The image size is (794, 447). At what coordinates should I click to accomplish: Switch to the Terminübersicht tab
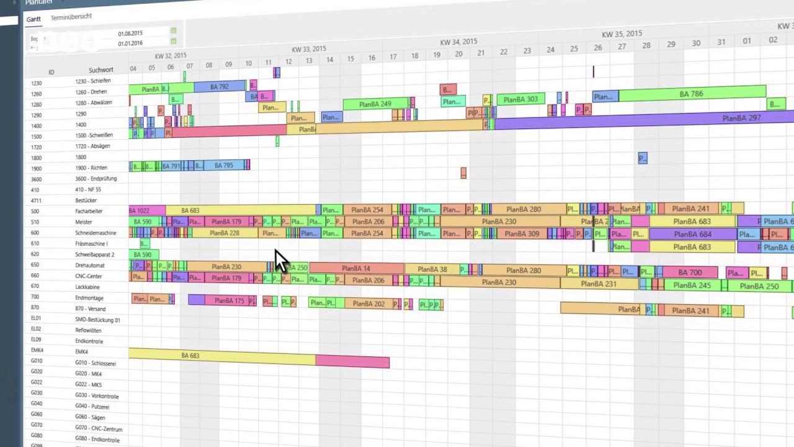[71, 17]
